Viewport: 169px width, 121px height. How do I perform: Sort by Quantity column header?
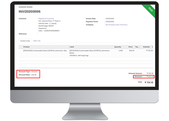coord(118,47)
